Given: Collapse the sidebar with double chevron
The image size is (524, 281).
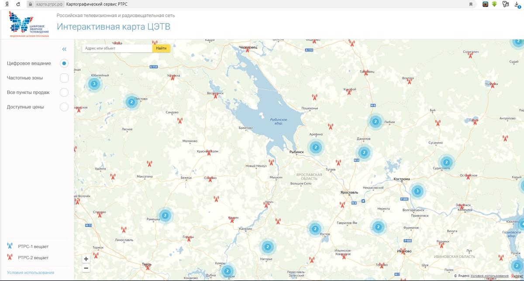Looking at the screenshot, I should coord(64,49).
